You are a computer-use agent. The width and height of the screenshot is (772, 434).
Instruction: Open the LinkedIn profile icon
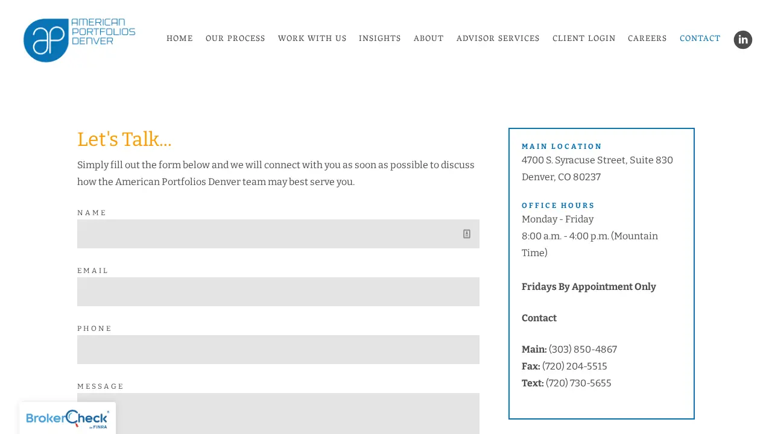tap(743, 40)
